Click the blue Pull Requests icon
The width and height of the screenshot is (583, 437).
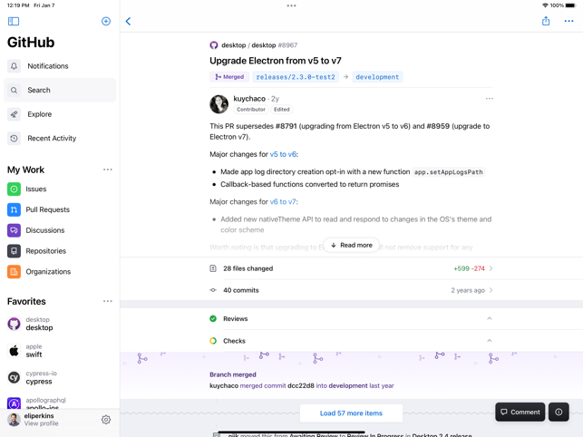point(14,209)
